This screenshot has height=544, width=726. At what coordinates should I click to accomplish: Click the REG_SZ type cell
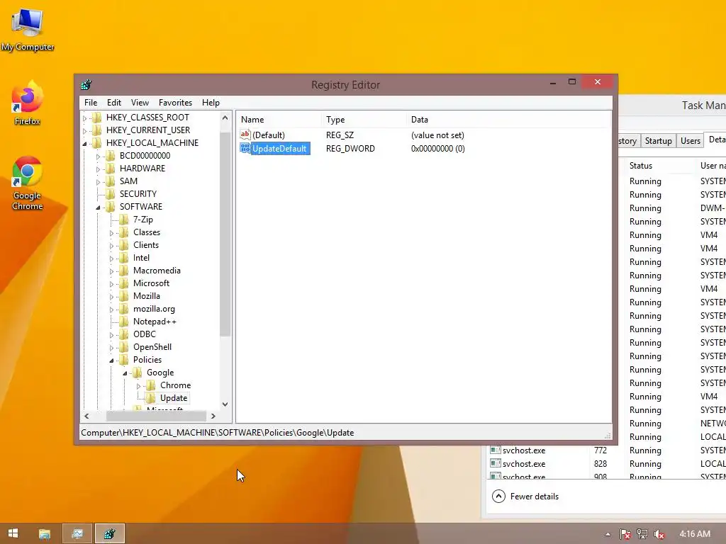point(340,135)
